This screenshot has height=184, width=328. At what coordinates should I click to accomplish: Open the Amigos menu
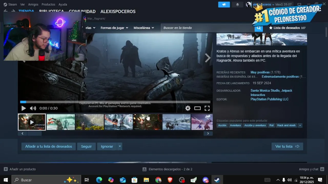[33, 4]
